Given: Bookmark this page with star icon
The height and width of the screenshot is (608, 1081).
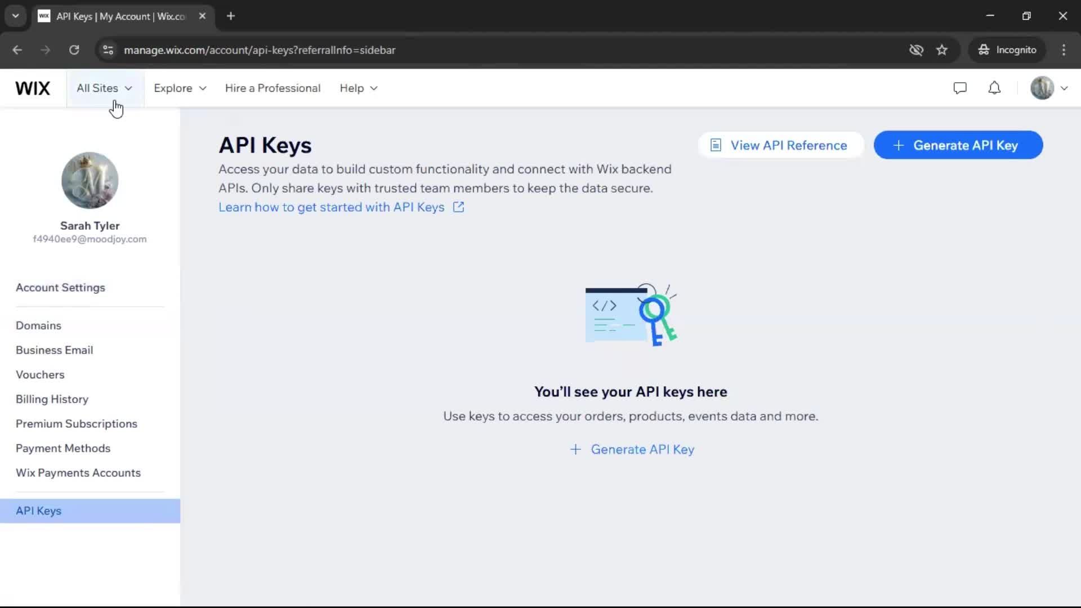Looking at the screenshot, I should click(942, 50).
